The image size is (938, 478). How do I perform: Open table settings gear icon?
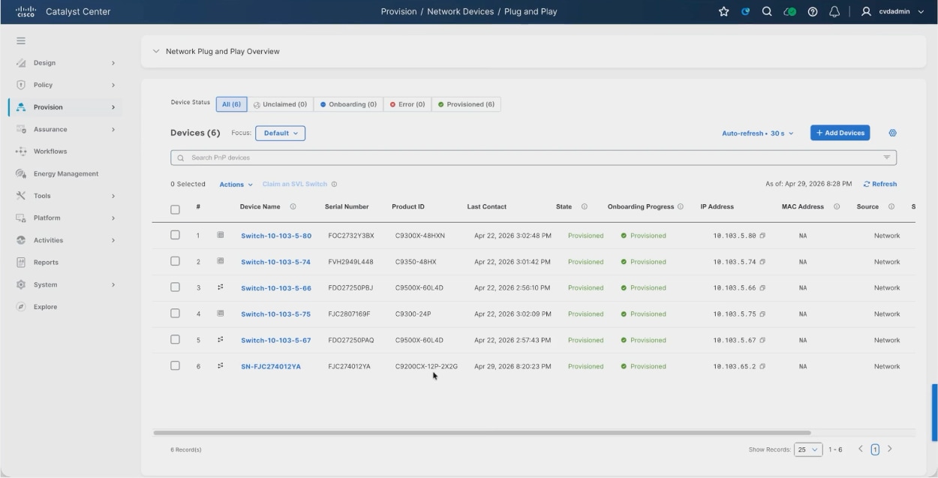[892, 133]
